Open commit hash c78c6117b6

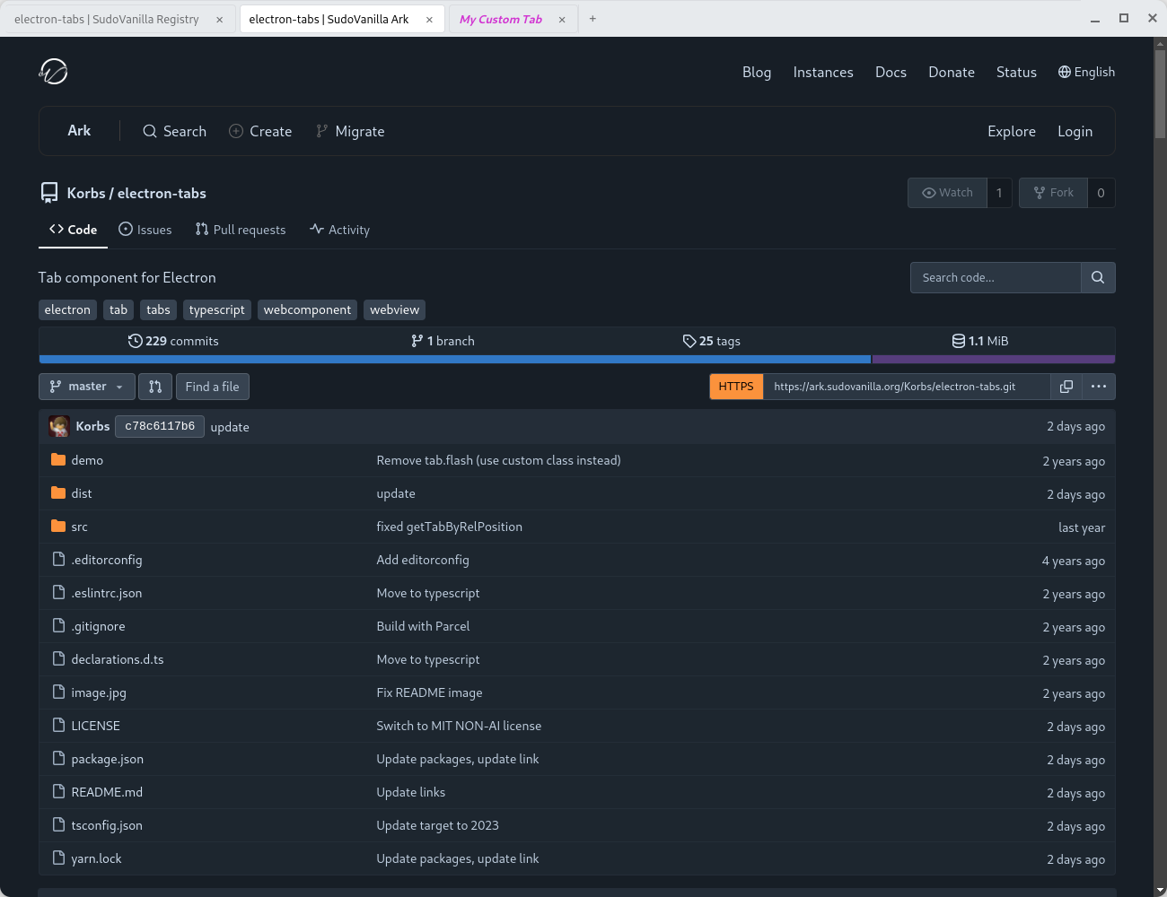(x=160, y=426)
